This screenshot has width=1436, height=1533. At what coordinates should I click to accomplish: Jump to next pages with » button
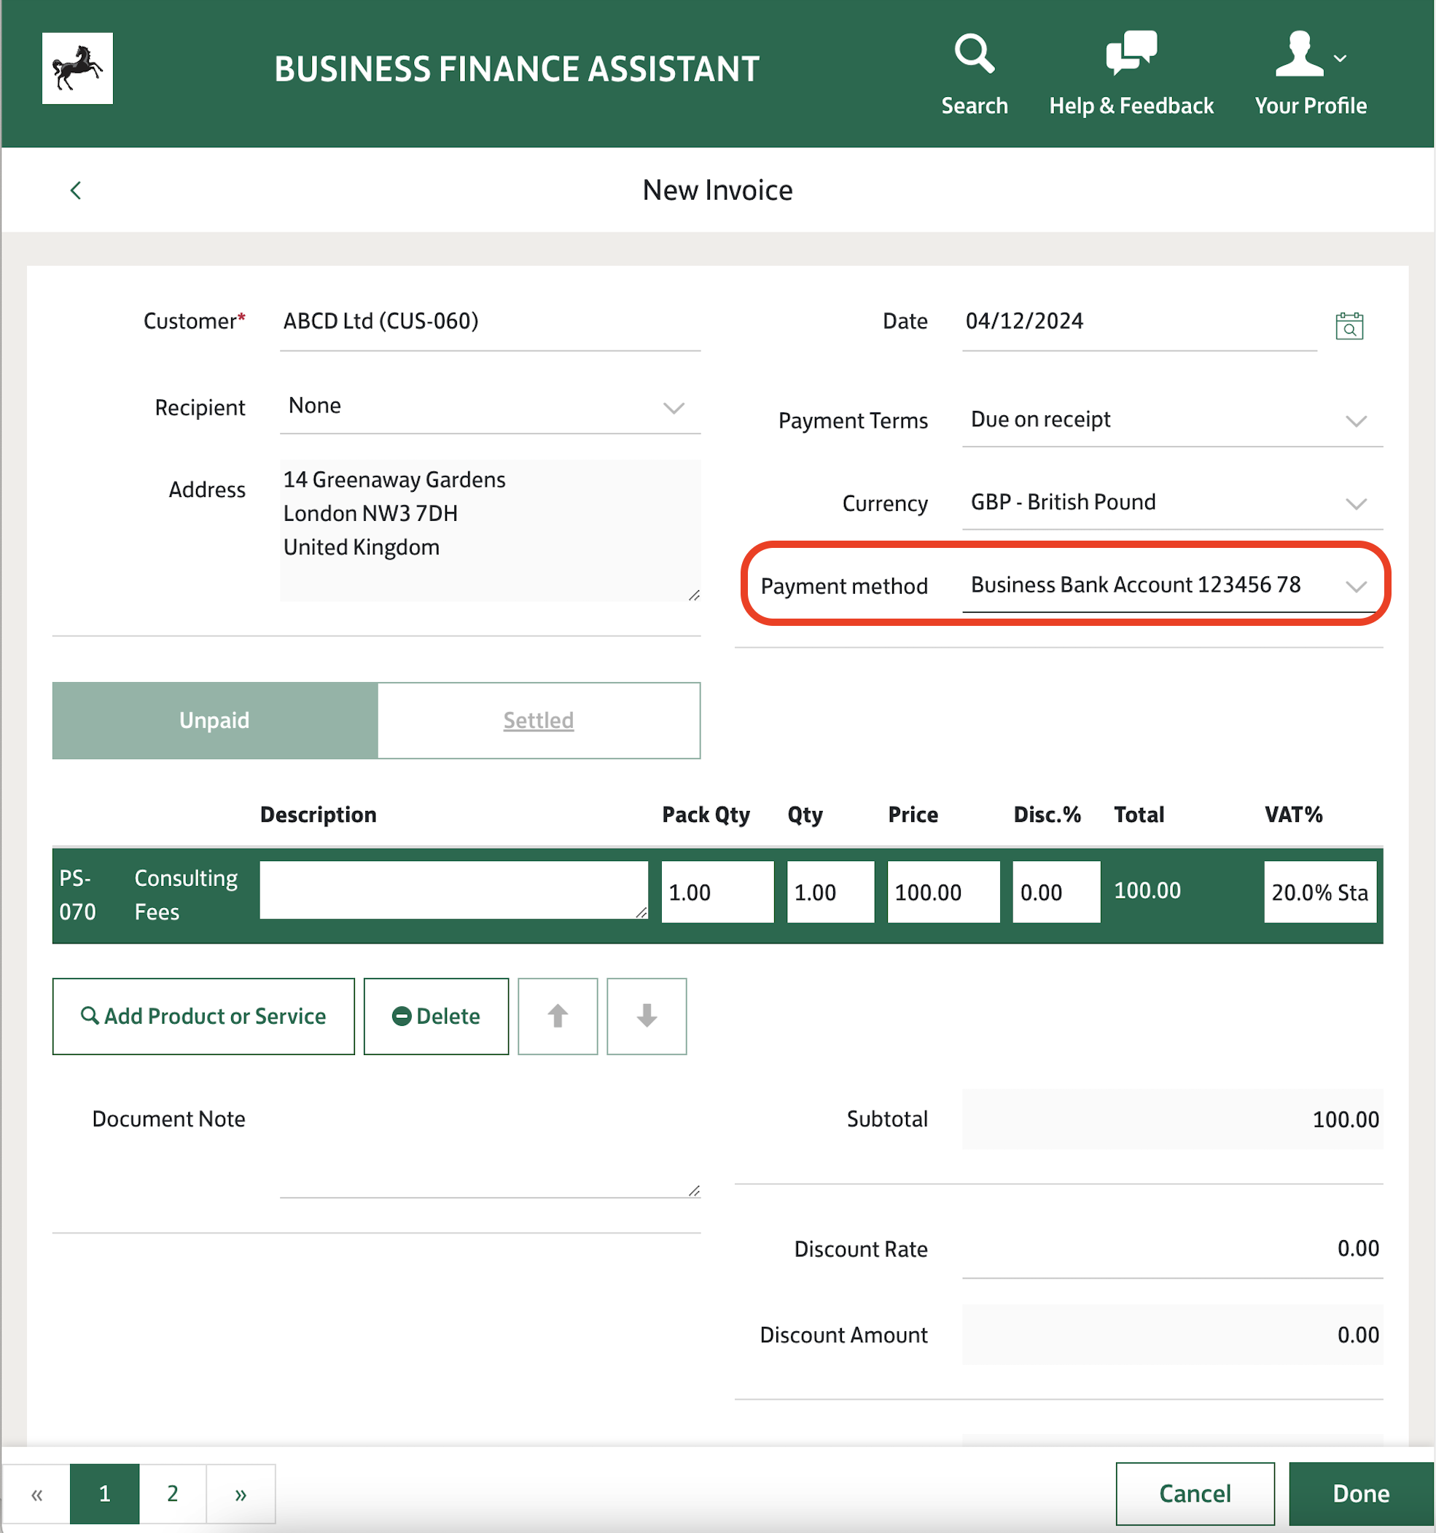[241, 1494]
